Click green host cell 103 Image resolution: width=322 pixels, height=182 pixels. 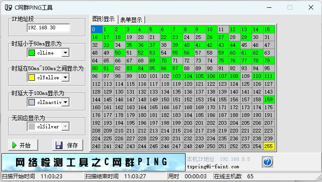177,76
